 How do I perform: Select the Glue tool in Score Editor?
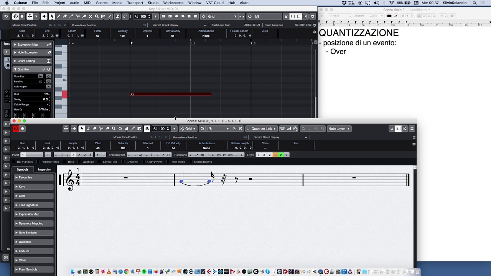pyautogui.click(x=107, y=129)
